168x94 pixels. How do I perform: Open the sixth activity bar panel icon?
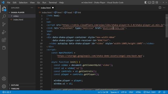[4, 48]
